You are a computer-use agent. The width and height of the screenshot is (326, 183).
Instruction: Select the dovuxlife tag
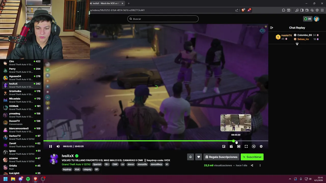tap(142, 164)
